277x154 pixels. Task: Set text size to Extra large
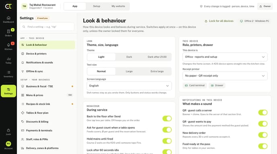tap(157, 71)
